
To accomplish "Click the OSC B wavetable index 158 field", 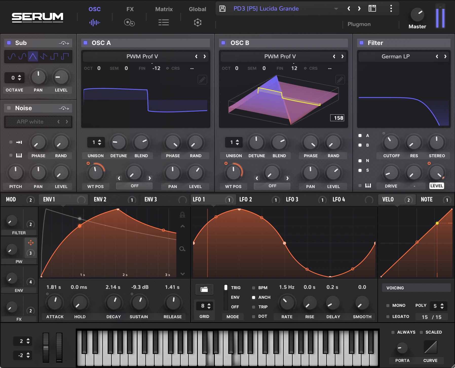I will coord(337,118).
